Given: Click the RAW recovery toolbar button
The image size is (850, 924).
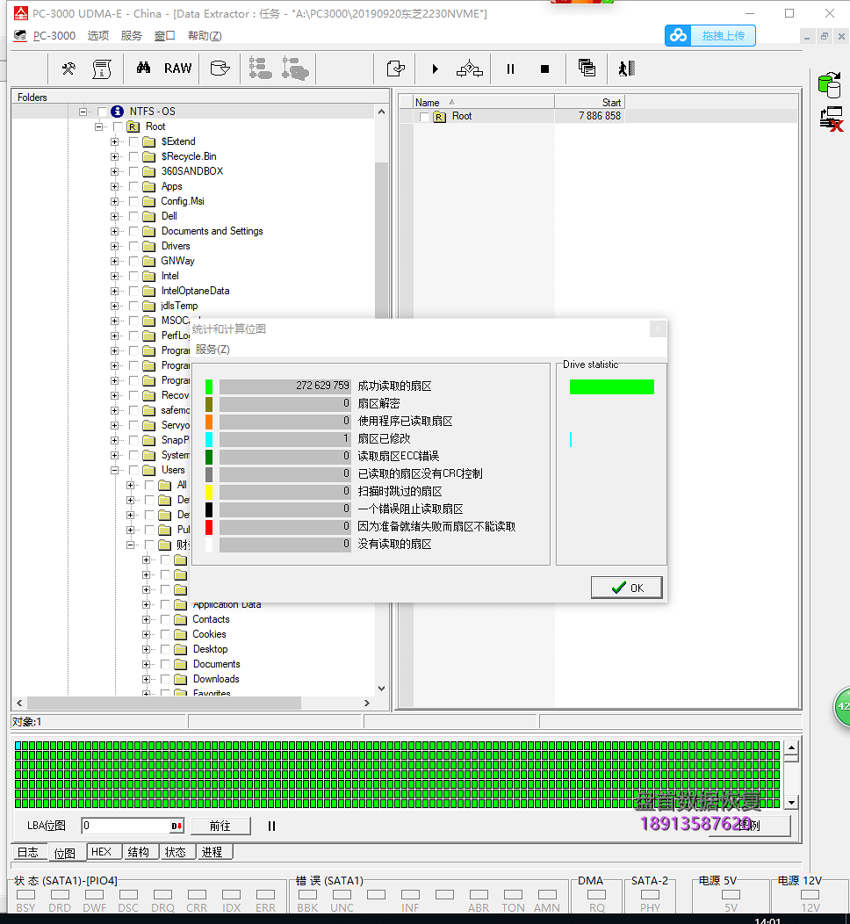Looking at the screenshot, I should [177, 69].
